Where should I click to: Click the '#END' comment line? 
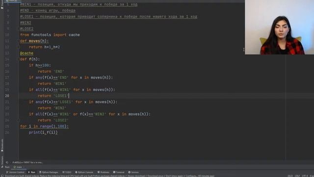[x=48, y=10]
